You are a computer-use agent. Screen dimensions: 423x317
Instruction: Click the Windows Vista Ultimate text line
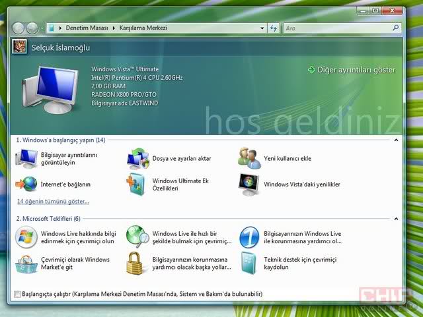coord(125,69)
